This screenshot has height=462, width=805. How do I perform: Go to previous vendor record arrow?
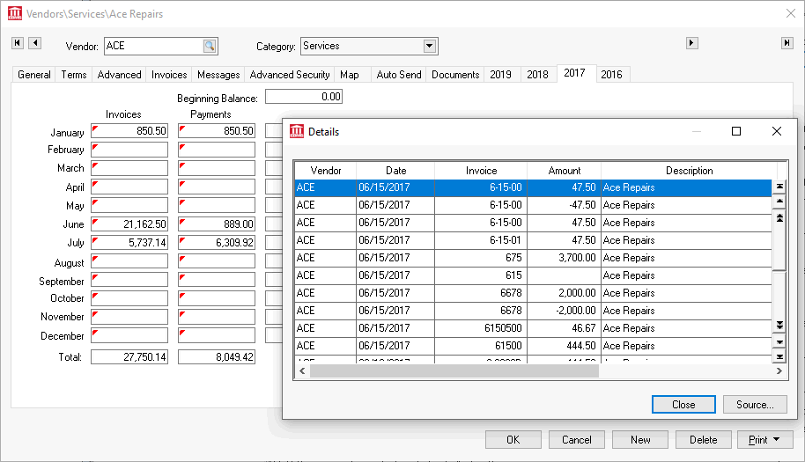(x=35, y=43)
